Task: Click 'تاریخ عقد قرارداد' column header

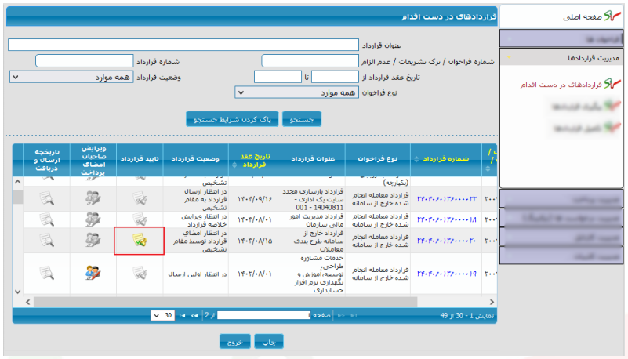Action: pyautogui.click(x=255, y=161)
